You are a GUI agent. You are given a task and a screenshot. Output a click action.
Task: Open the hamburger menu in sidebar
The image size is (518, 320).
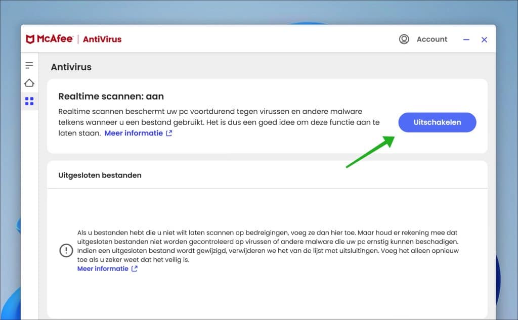(29, 65)
